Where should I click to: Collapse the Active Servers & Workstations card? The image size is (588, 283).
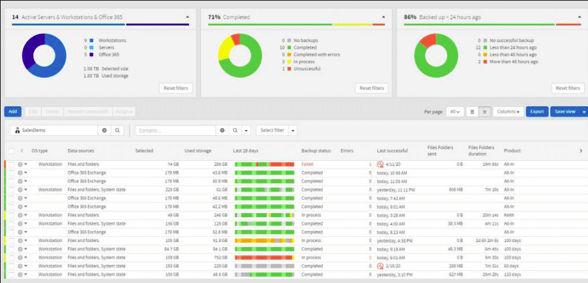(187, 17)
